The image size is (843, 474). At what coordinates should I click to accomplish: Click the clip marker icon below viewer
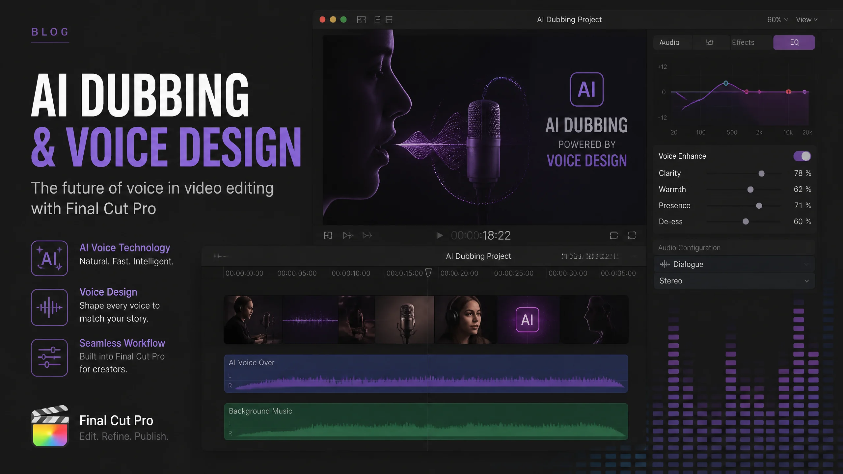(x=328, y=235)
